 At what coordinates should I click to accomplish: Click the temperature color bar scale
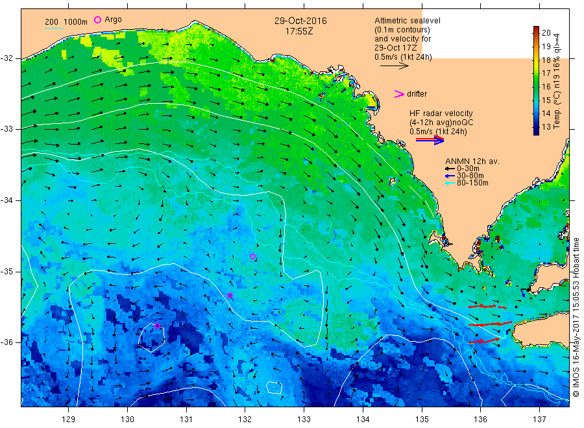536,80
